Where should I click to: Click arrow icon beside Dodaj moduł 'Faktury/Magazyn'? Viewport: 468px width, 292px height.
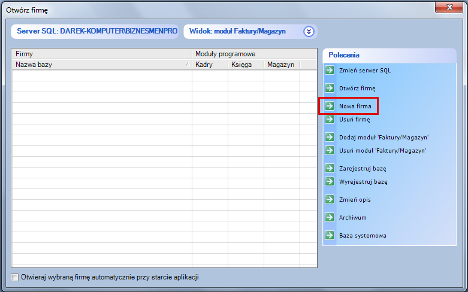tap(330, 137)
